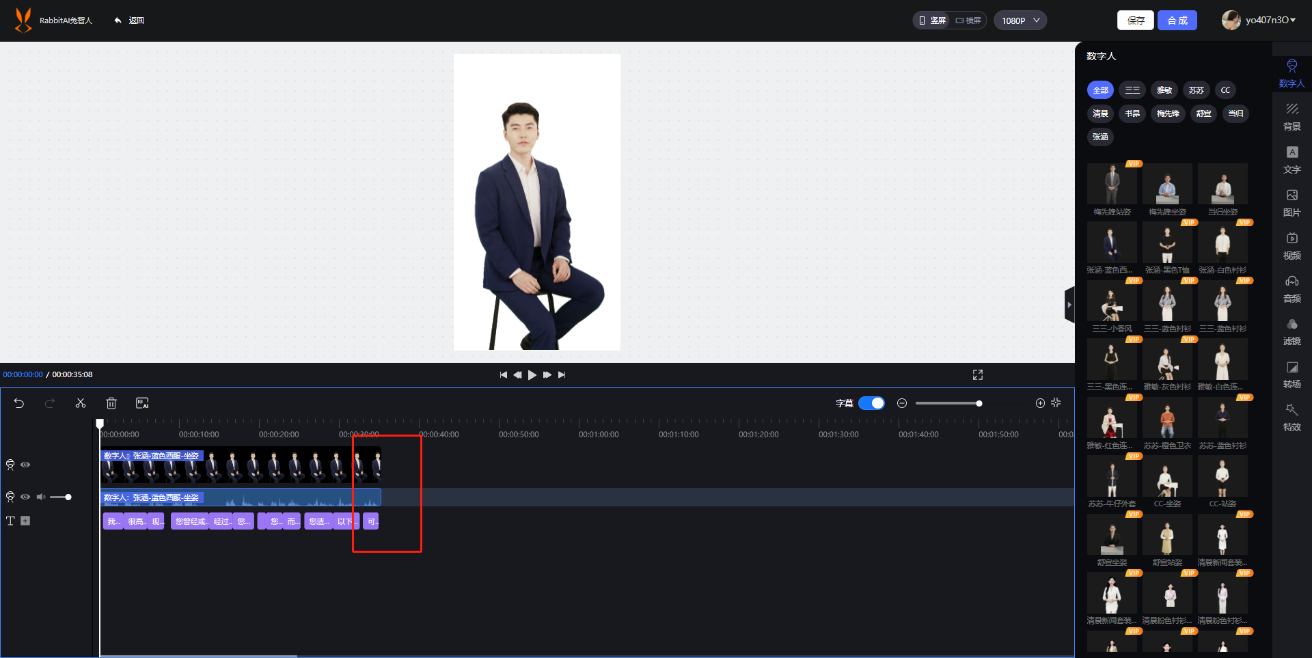Open the 视频 video panel
The height and width of the screenshot is (658, 1312).
point(1291,246)
